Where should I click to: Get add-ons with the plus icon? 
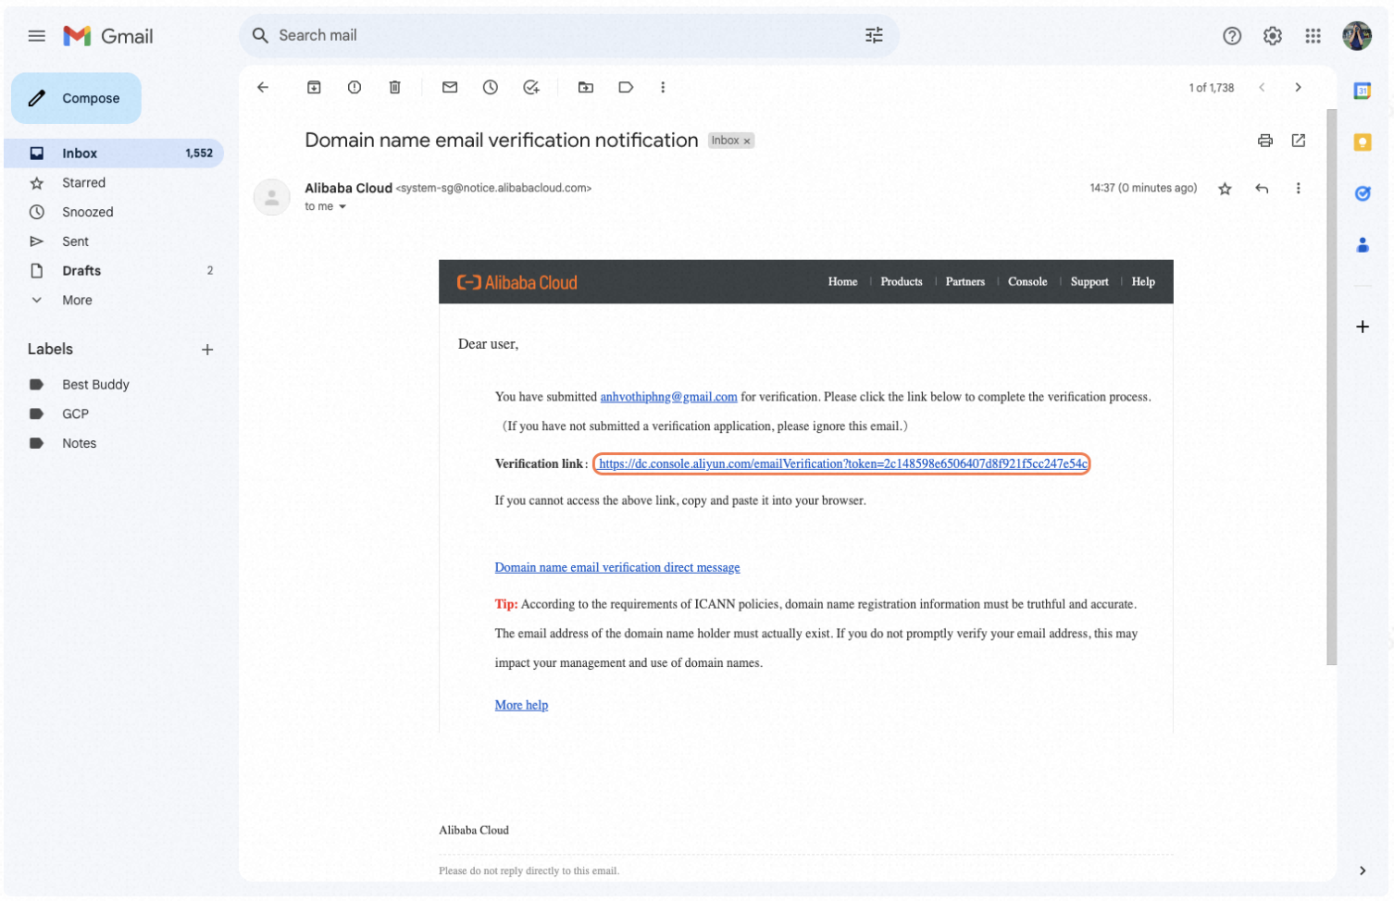click(1362, 327)
